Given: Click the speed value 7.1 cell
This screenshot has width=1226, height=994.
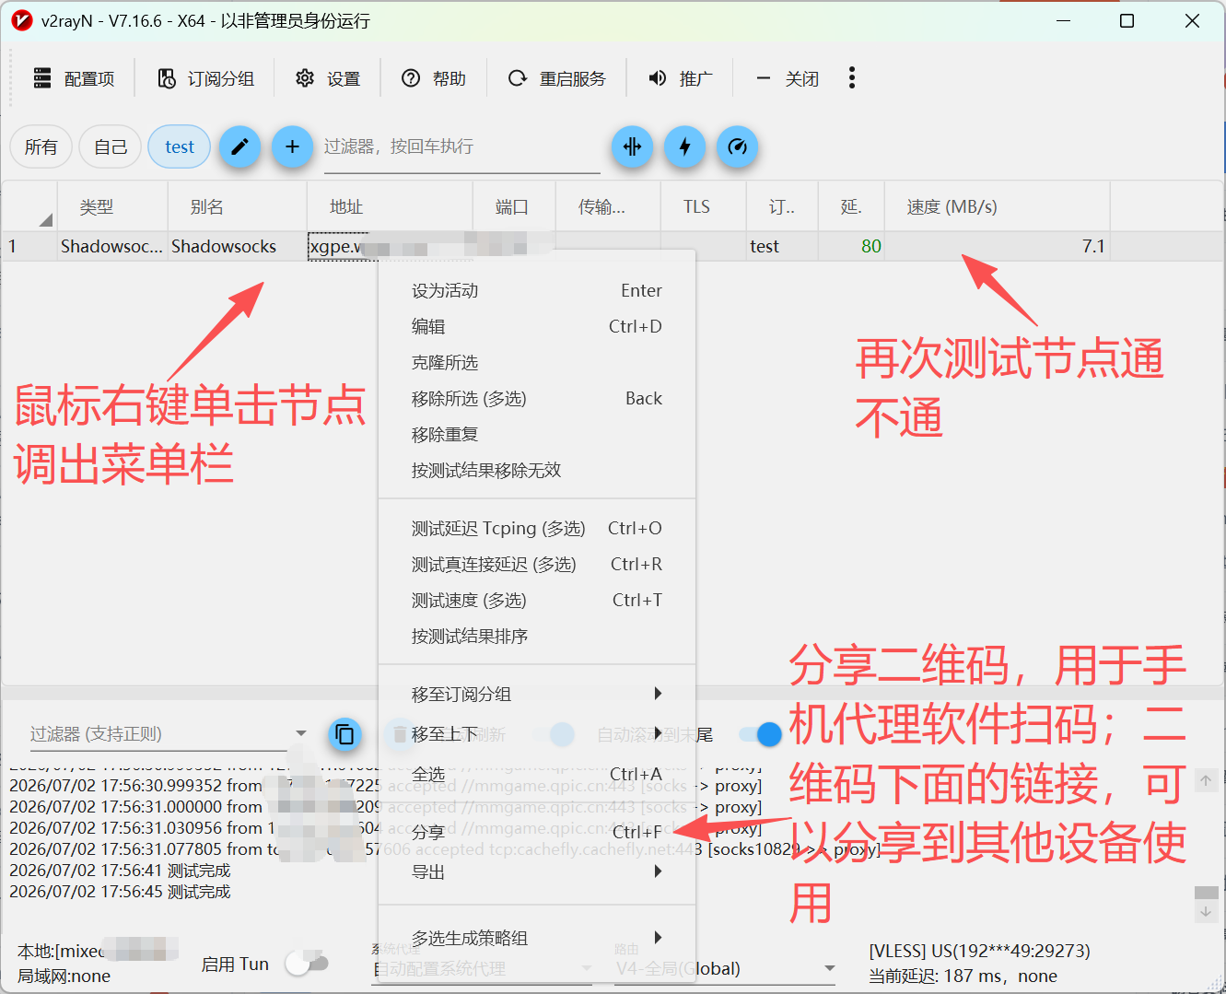Looking at the screenshot, I should click(x=997, y=246).
